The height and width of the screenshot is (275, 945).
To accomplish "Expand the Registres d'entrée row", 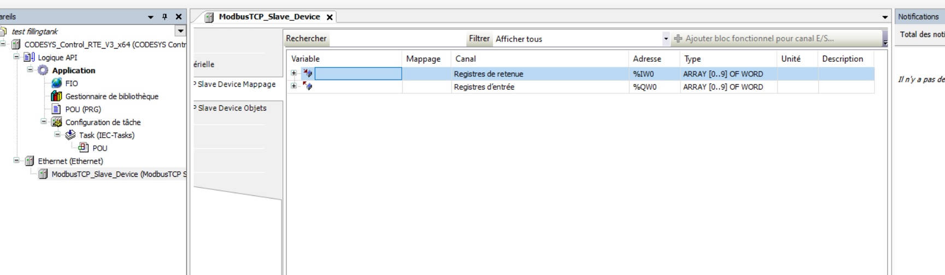I will [x=294, y=86].
